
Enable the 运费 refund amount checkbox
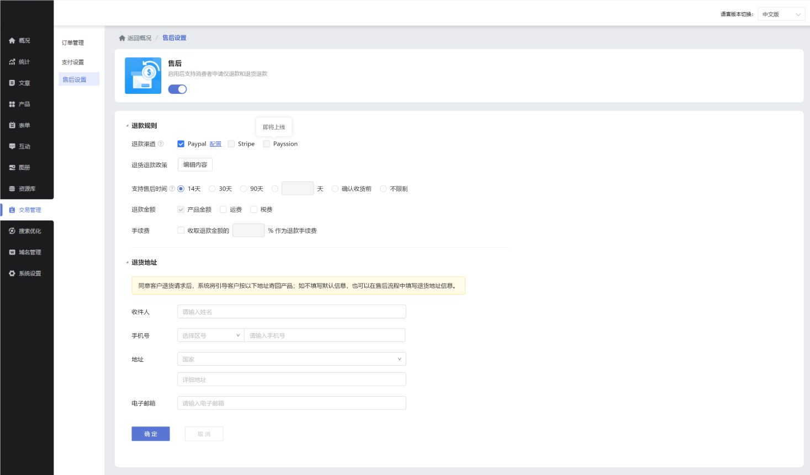click(223, 210)
